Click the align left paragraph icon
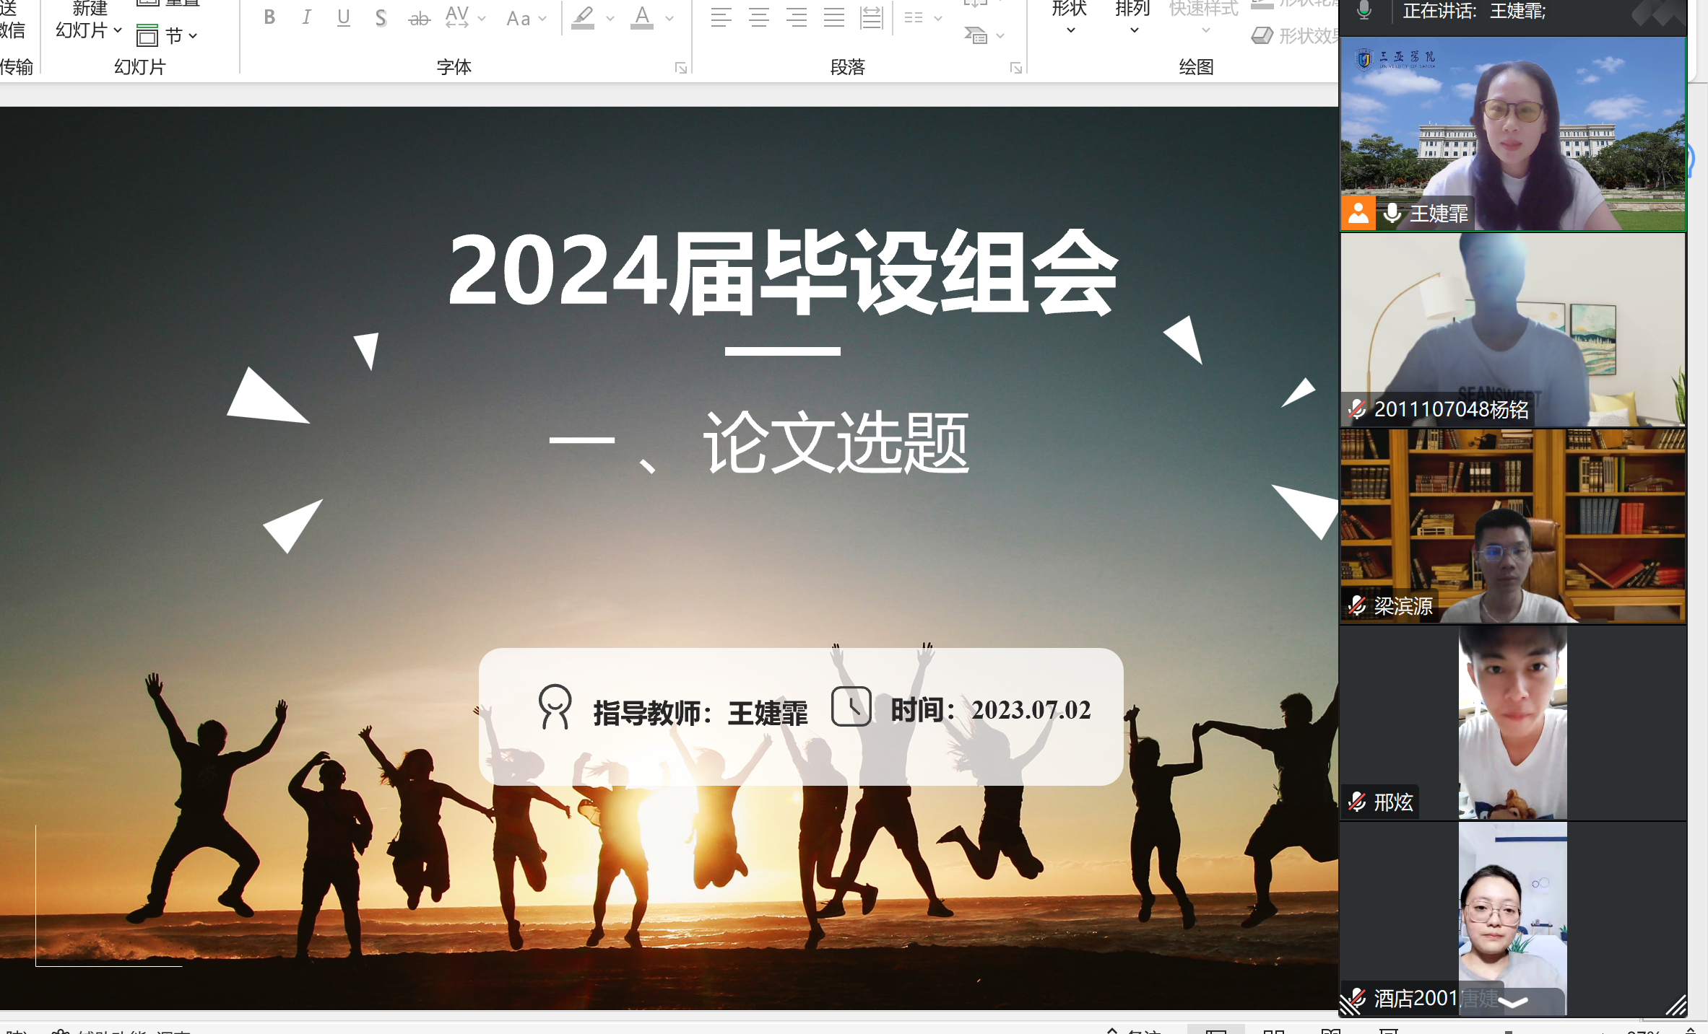This screenshot has height=1034, width=1708. (721, 17)
